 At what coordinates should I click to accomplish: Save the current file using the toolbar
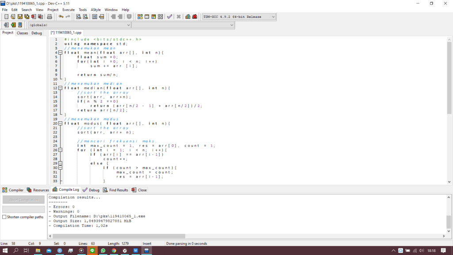coord(20,17)
